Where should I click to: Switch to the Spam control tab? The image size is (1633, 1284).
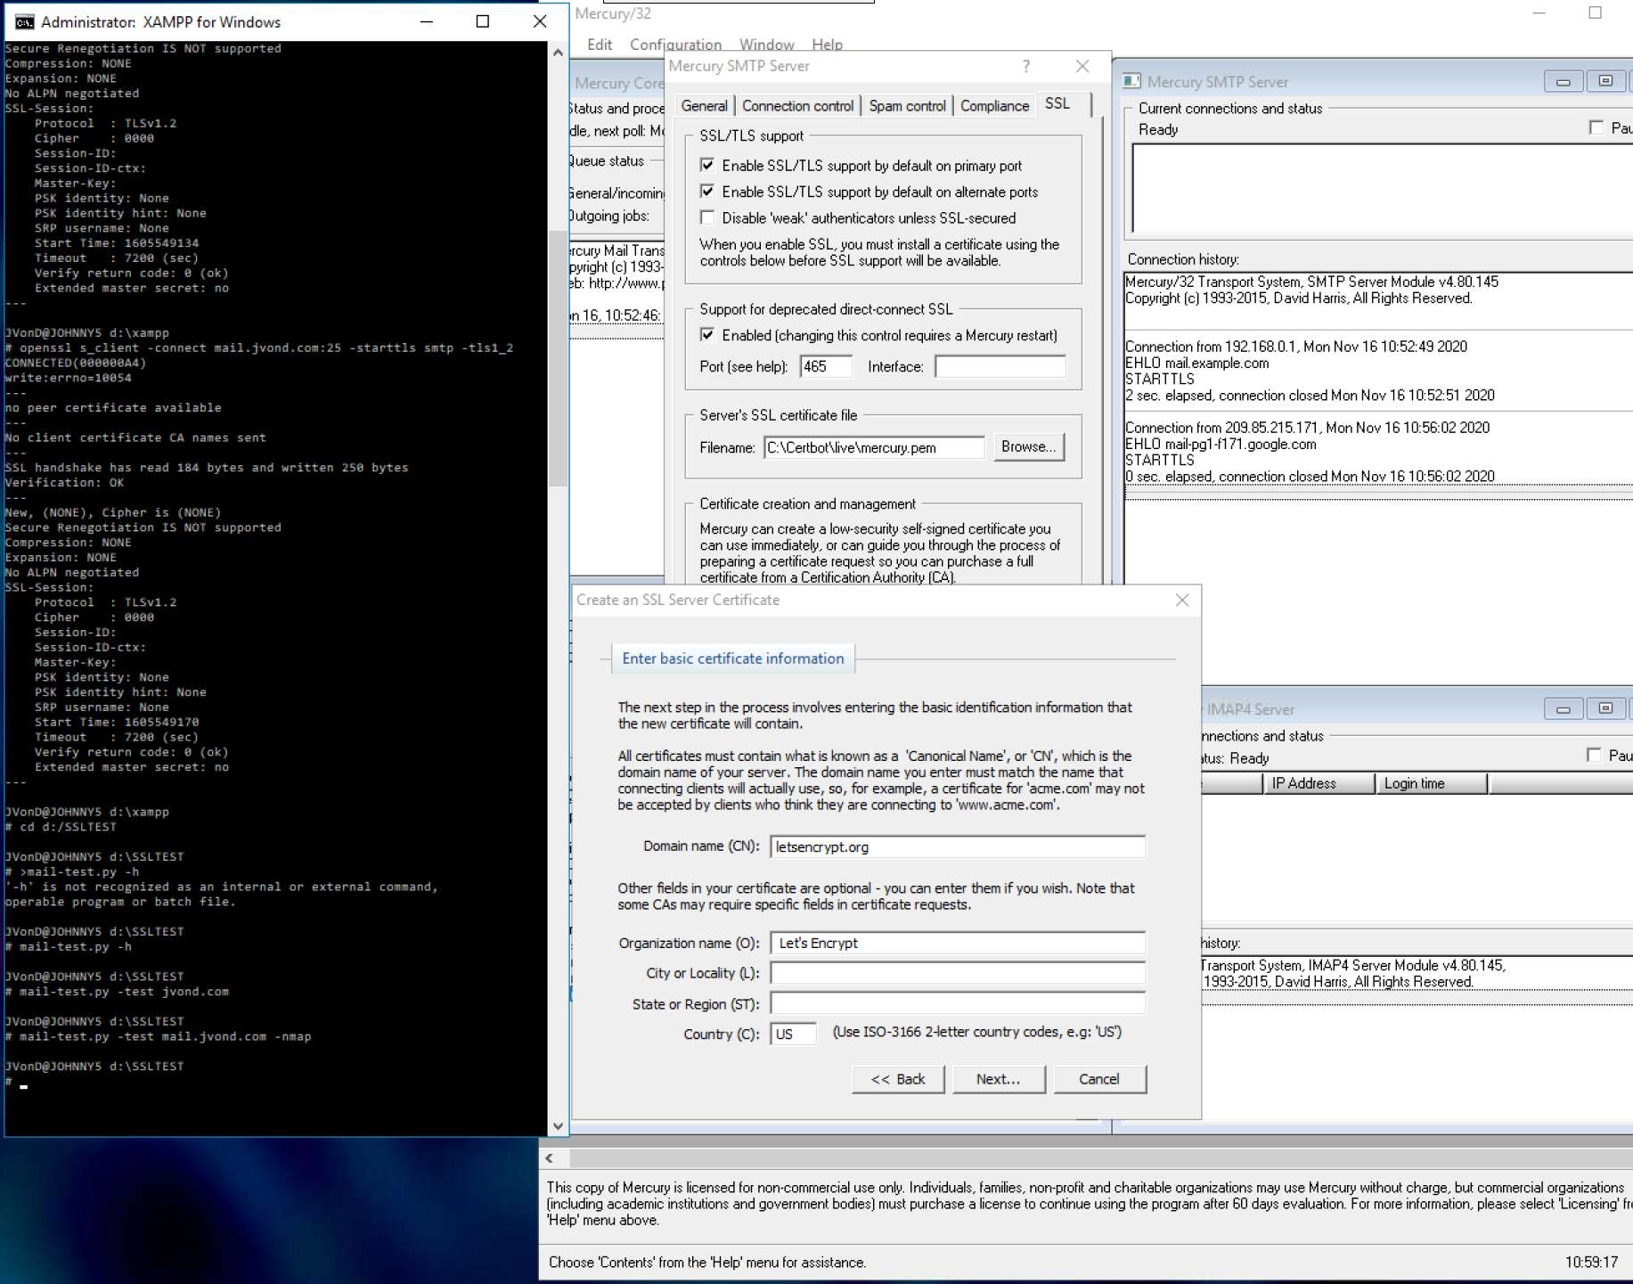907,106
